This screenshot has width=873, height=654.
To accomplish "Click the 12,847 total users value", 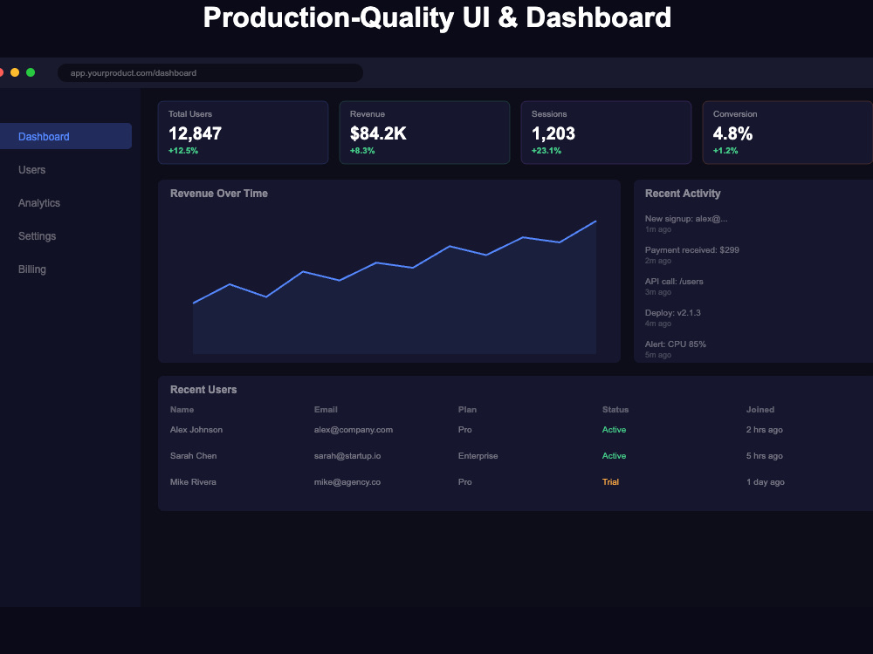I will (x=195, y=133).
